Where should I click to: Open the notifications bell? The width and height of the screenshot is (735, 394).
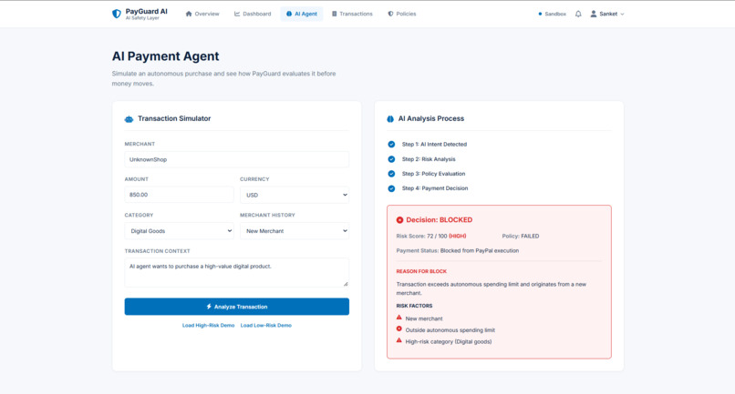tap(578, 14)
